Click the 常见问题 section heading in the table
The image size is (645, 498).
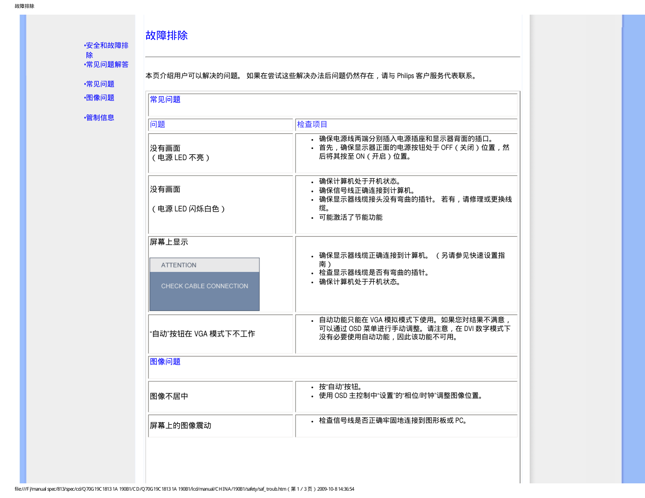coord(165,100)
